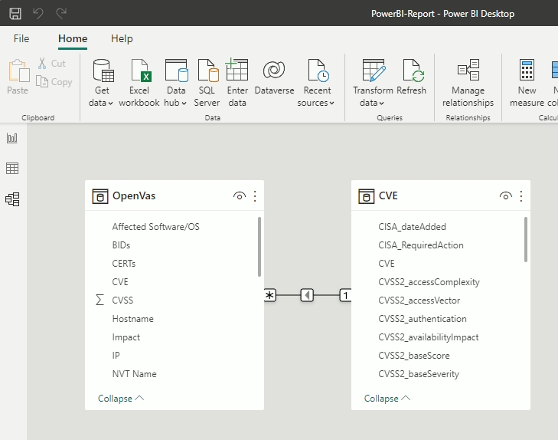This screenshot has width=558, height=440.
Task: Select the Affected Software/OS field
Action: (x=156, y=227)
